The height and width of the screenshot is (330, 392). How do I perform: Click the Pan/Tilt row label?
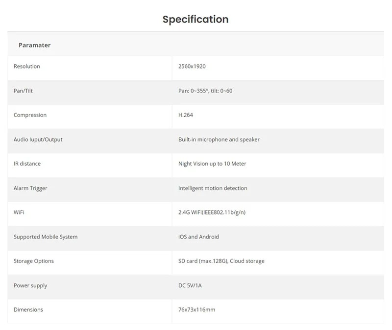(24, 91)
